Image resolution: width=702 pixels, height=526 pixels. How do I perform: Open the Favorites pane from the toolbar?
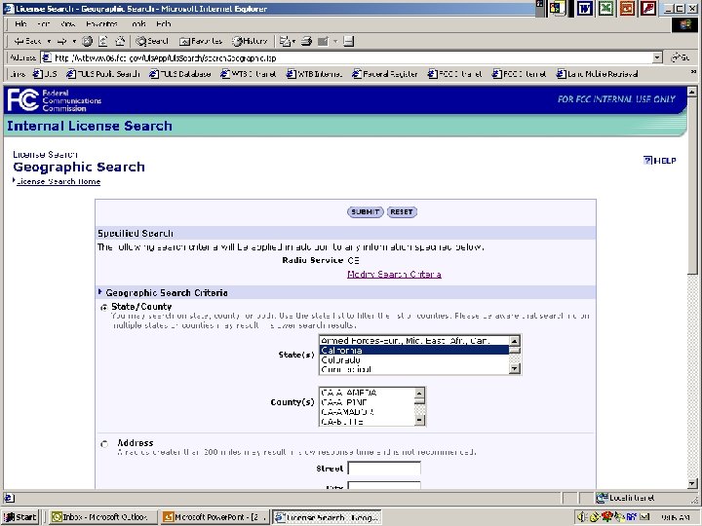tap(201, 41)
